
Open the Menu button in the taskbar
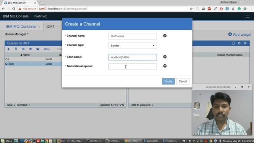pyautogui.click(x=6, y=141)
